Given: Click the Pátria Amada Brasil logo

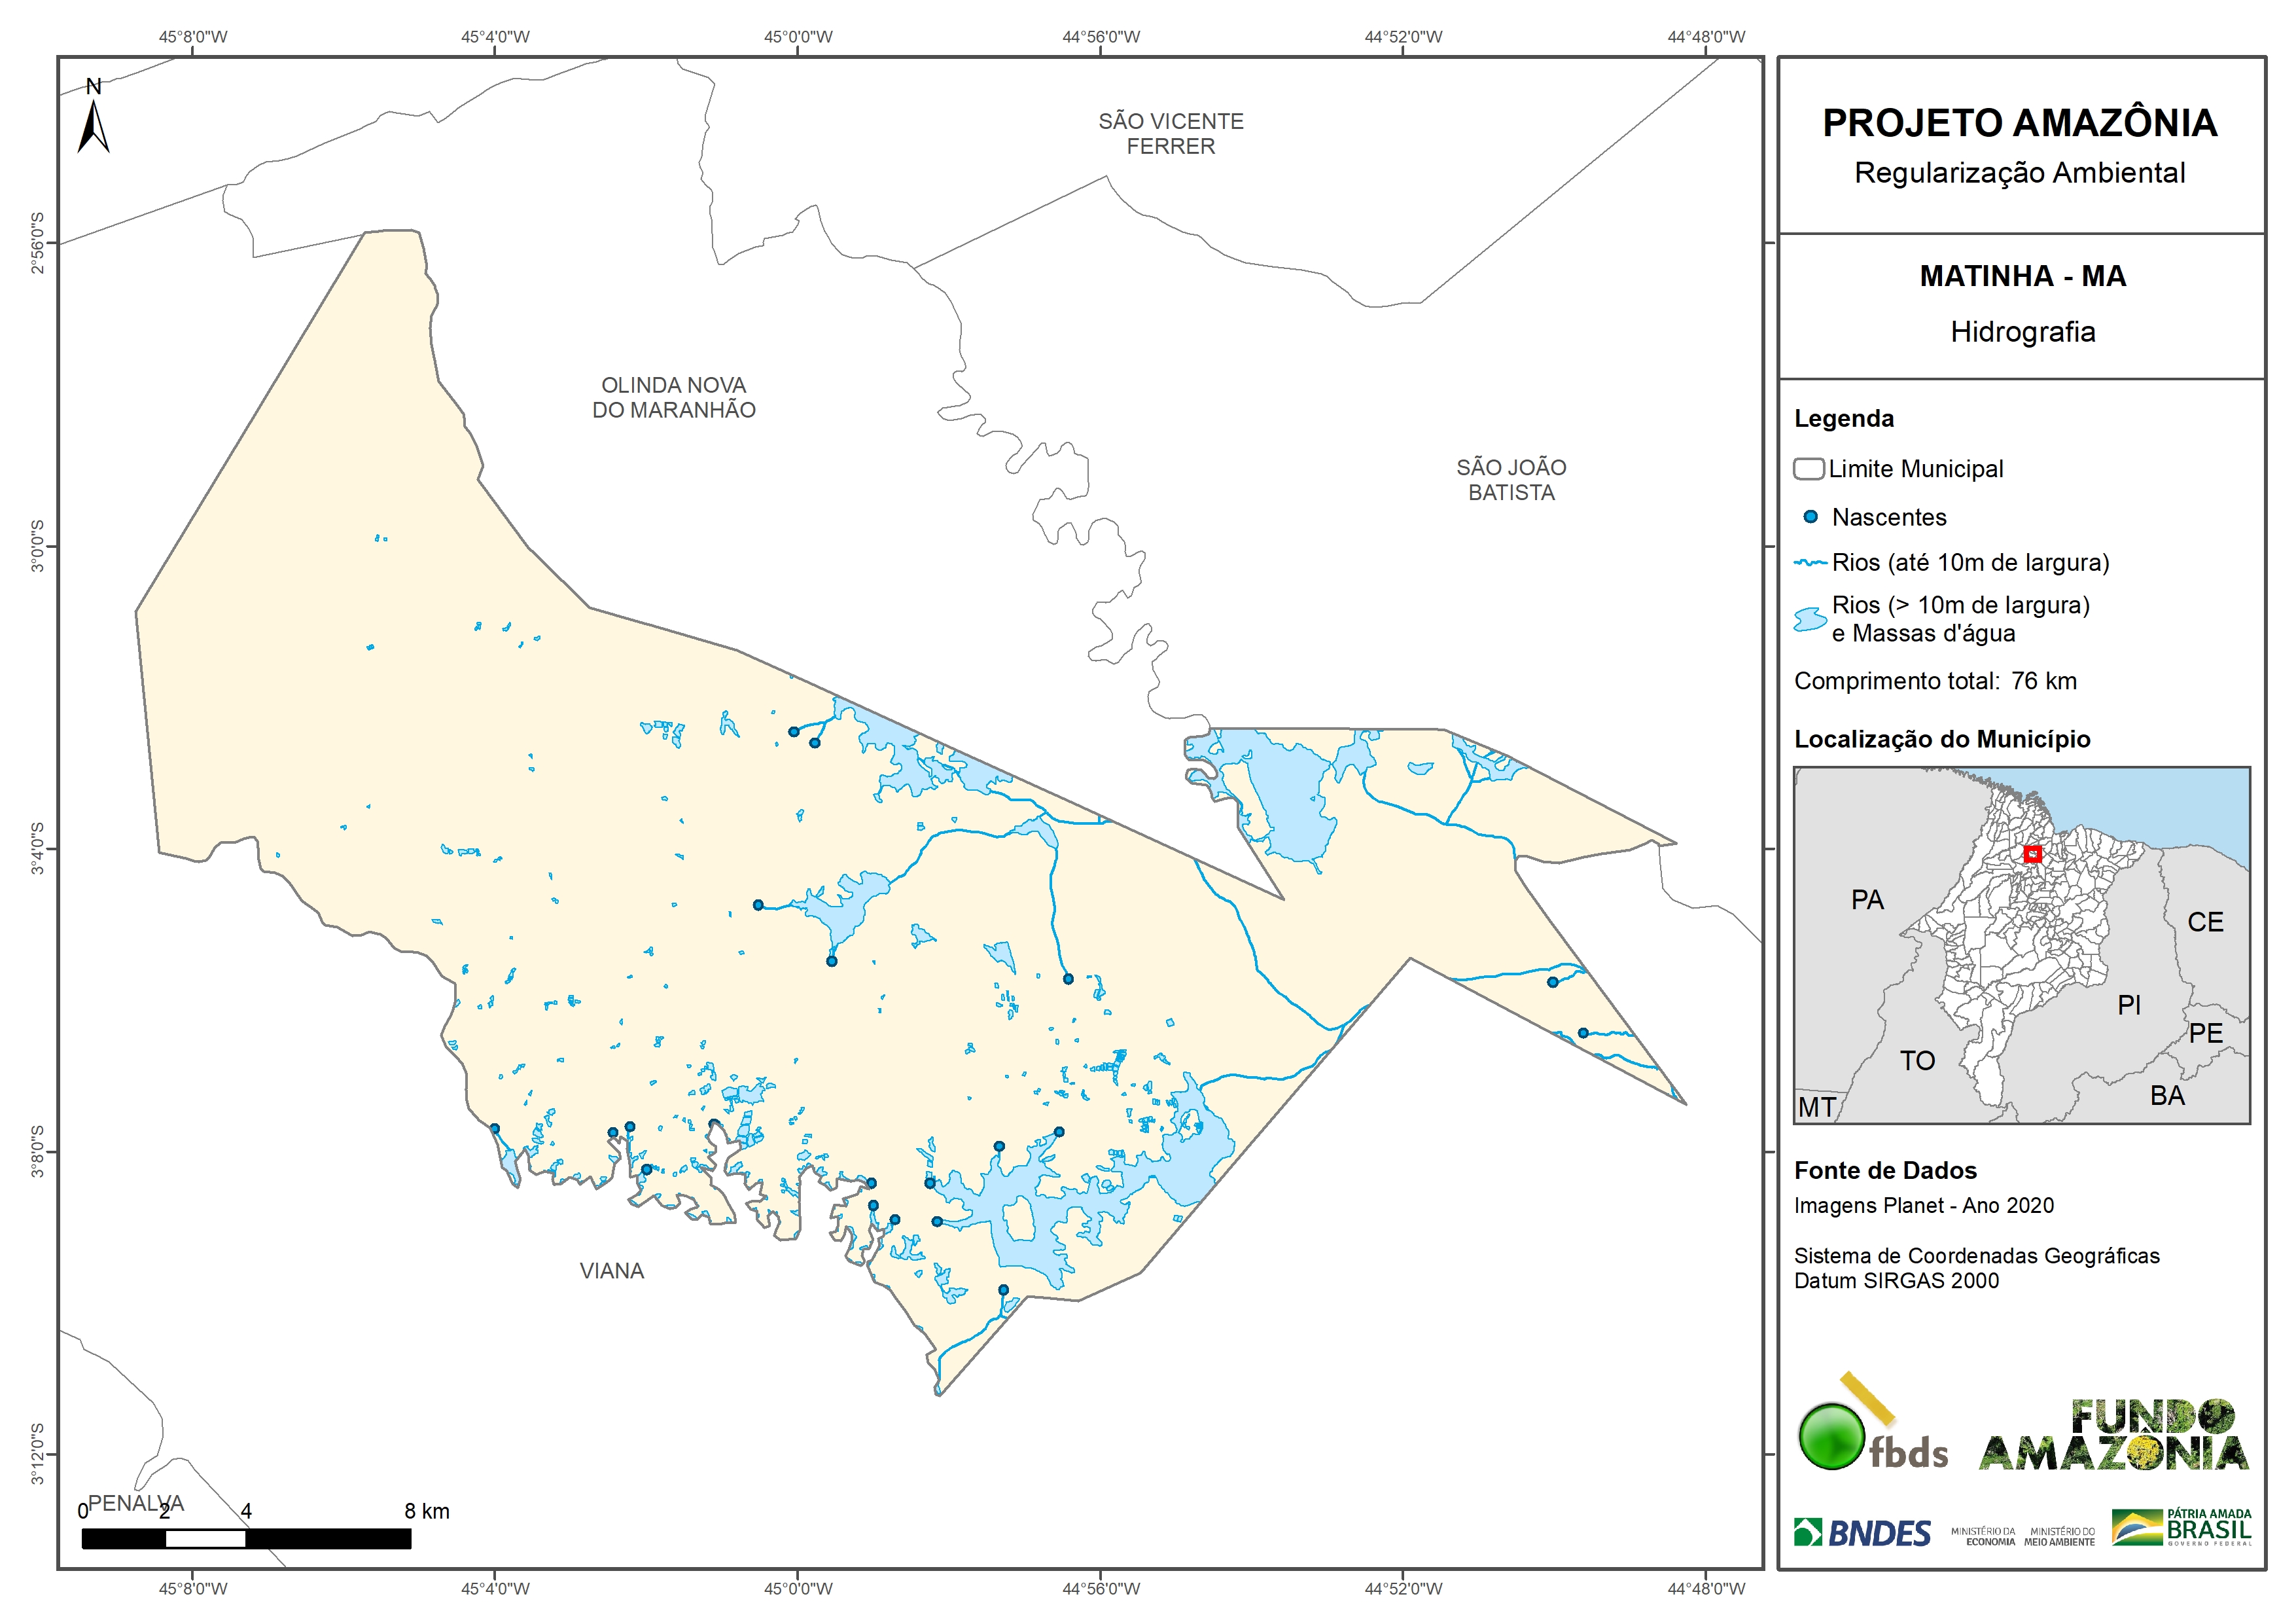Looking at the screenshot, I should (x=2182, y=1528).
